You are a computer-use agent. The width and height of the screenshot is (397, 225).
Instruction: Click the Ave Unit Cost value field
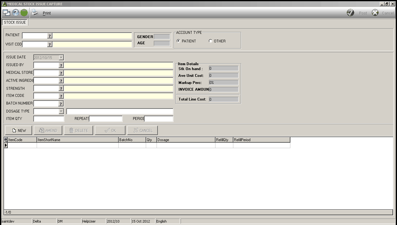click(x=223, y=75)
